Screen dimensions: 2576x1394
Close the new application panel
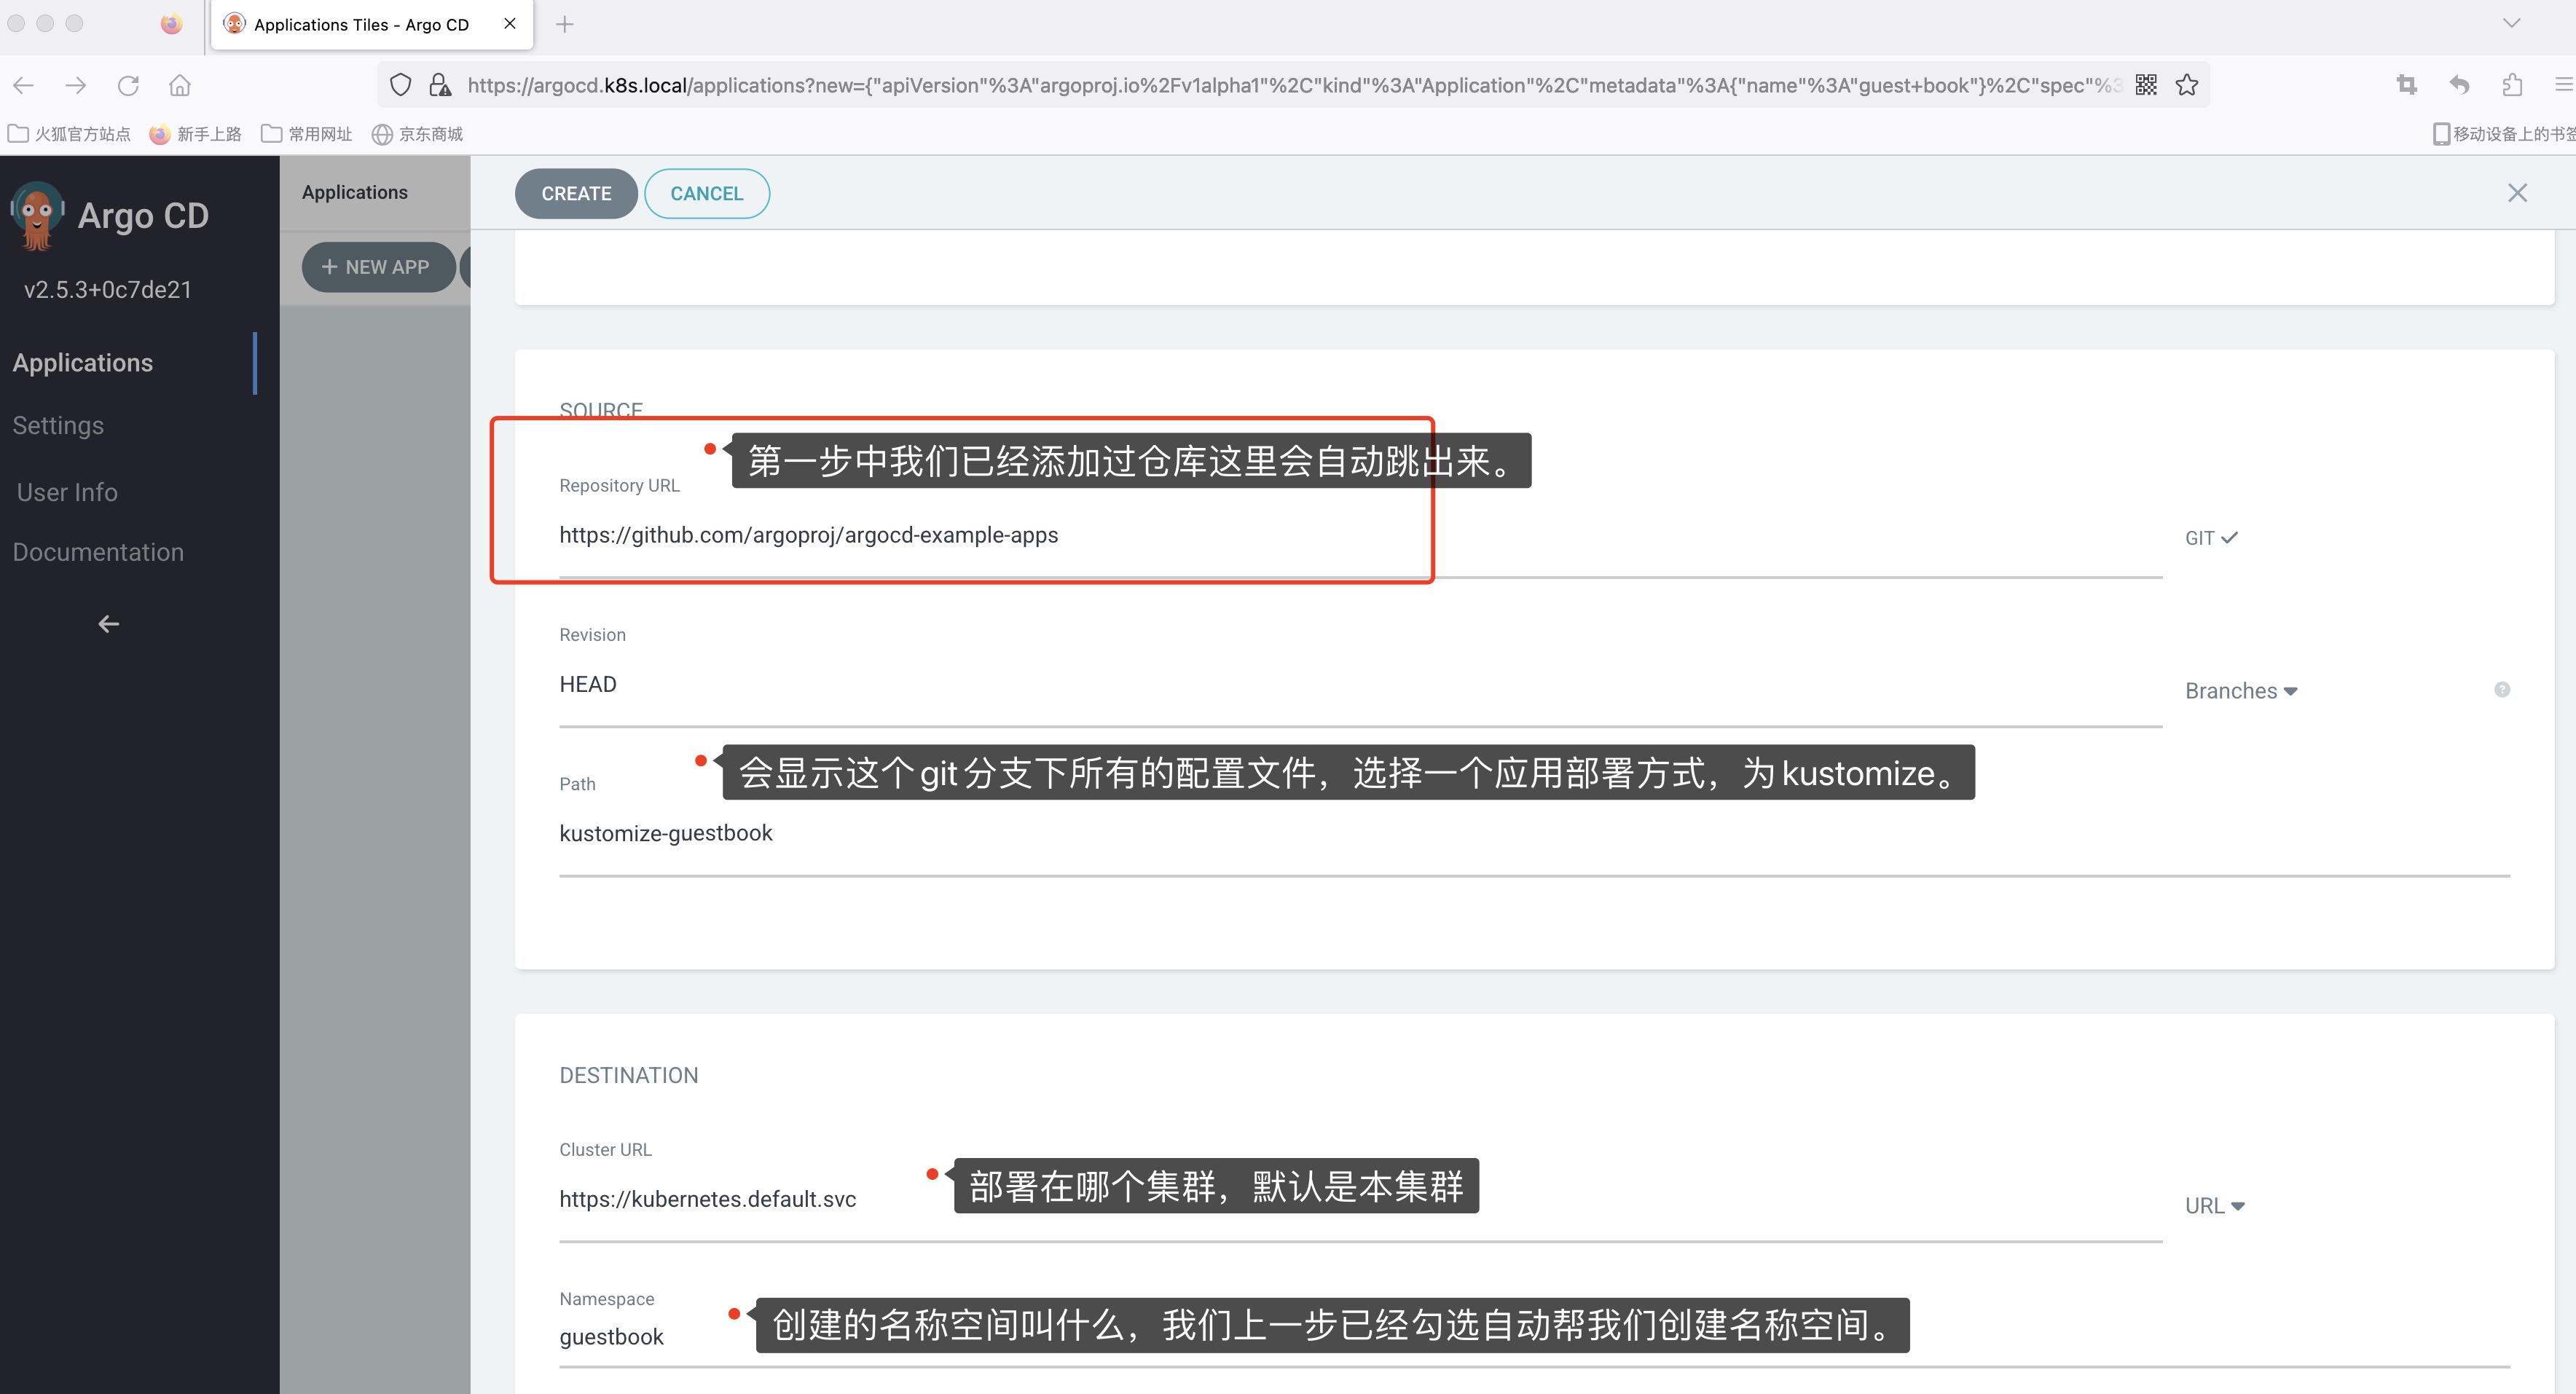click(2517, 193)
